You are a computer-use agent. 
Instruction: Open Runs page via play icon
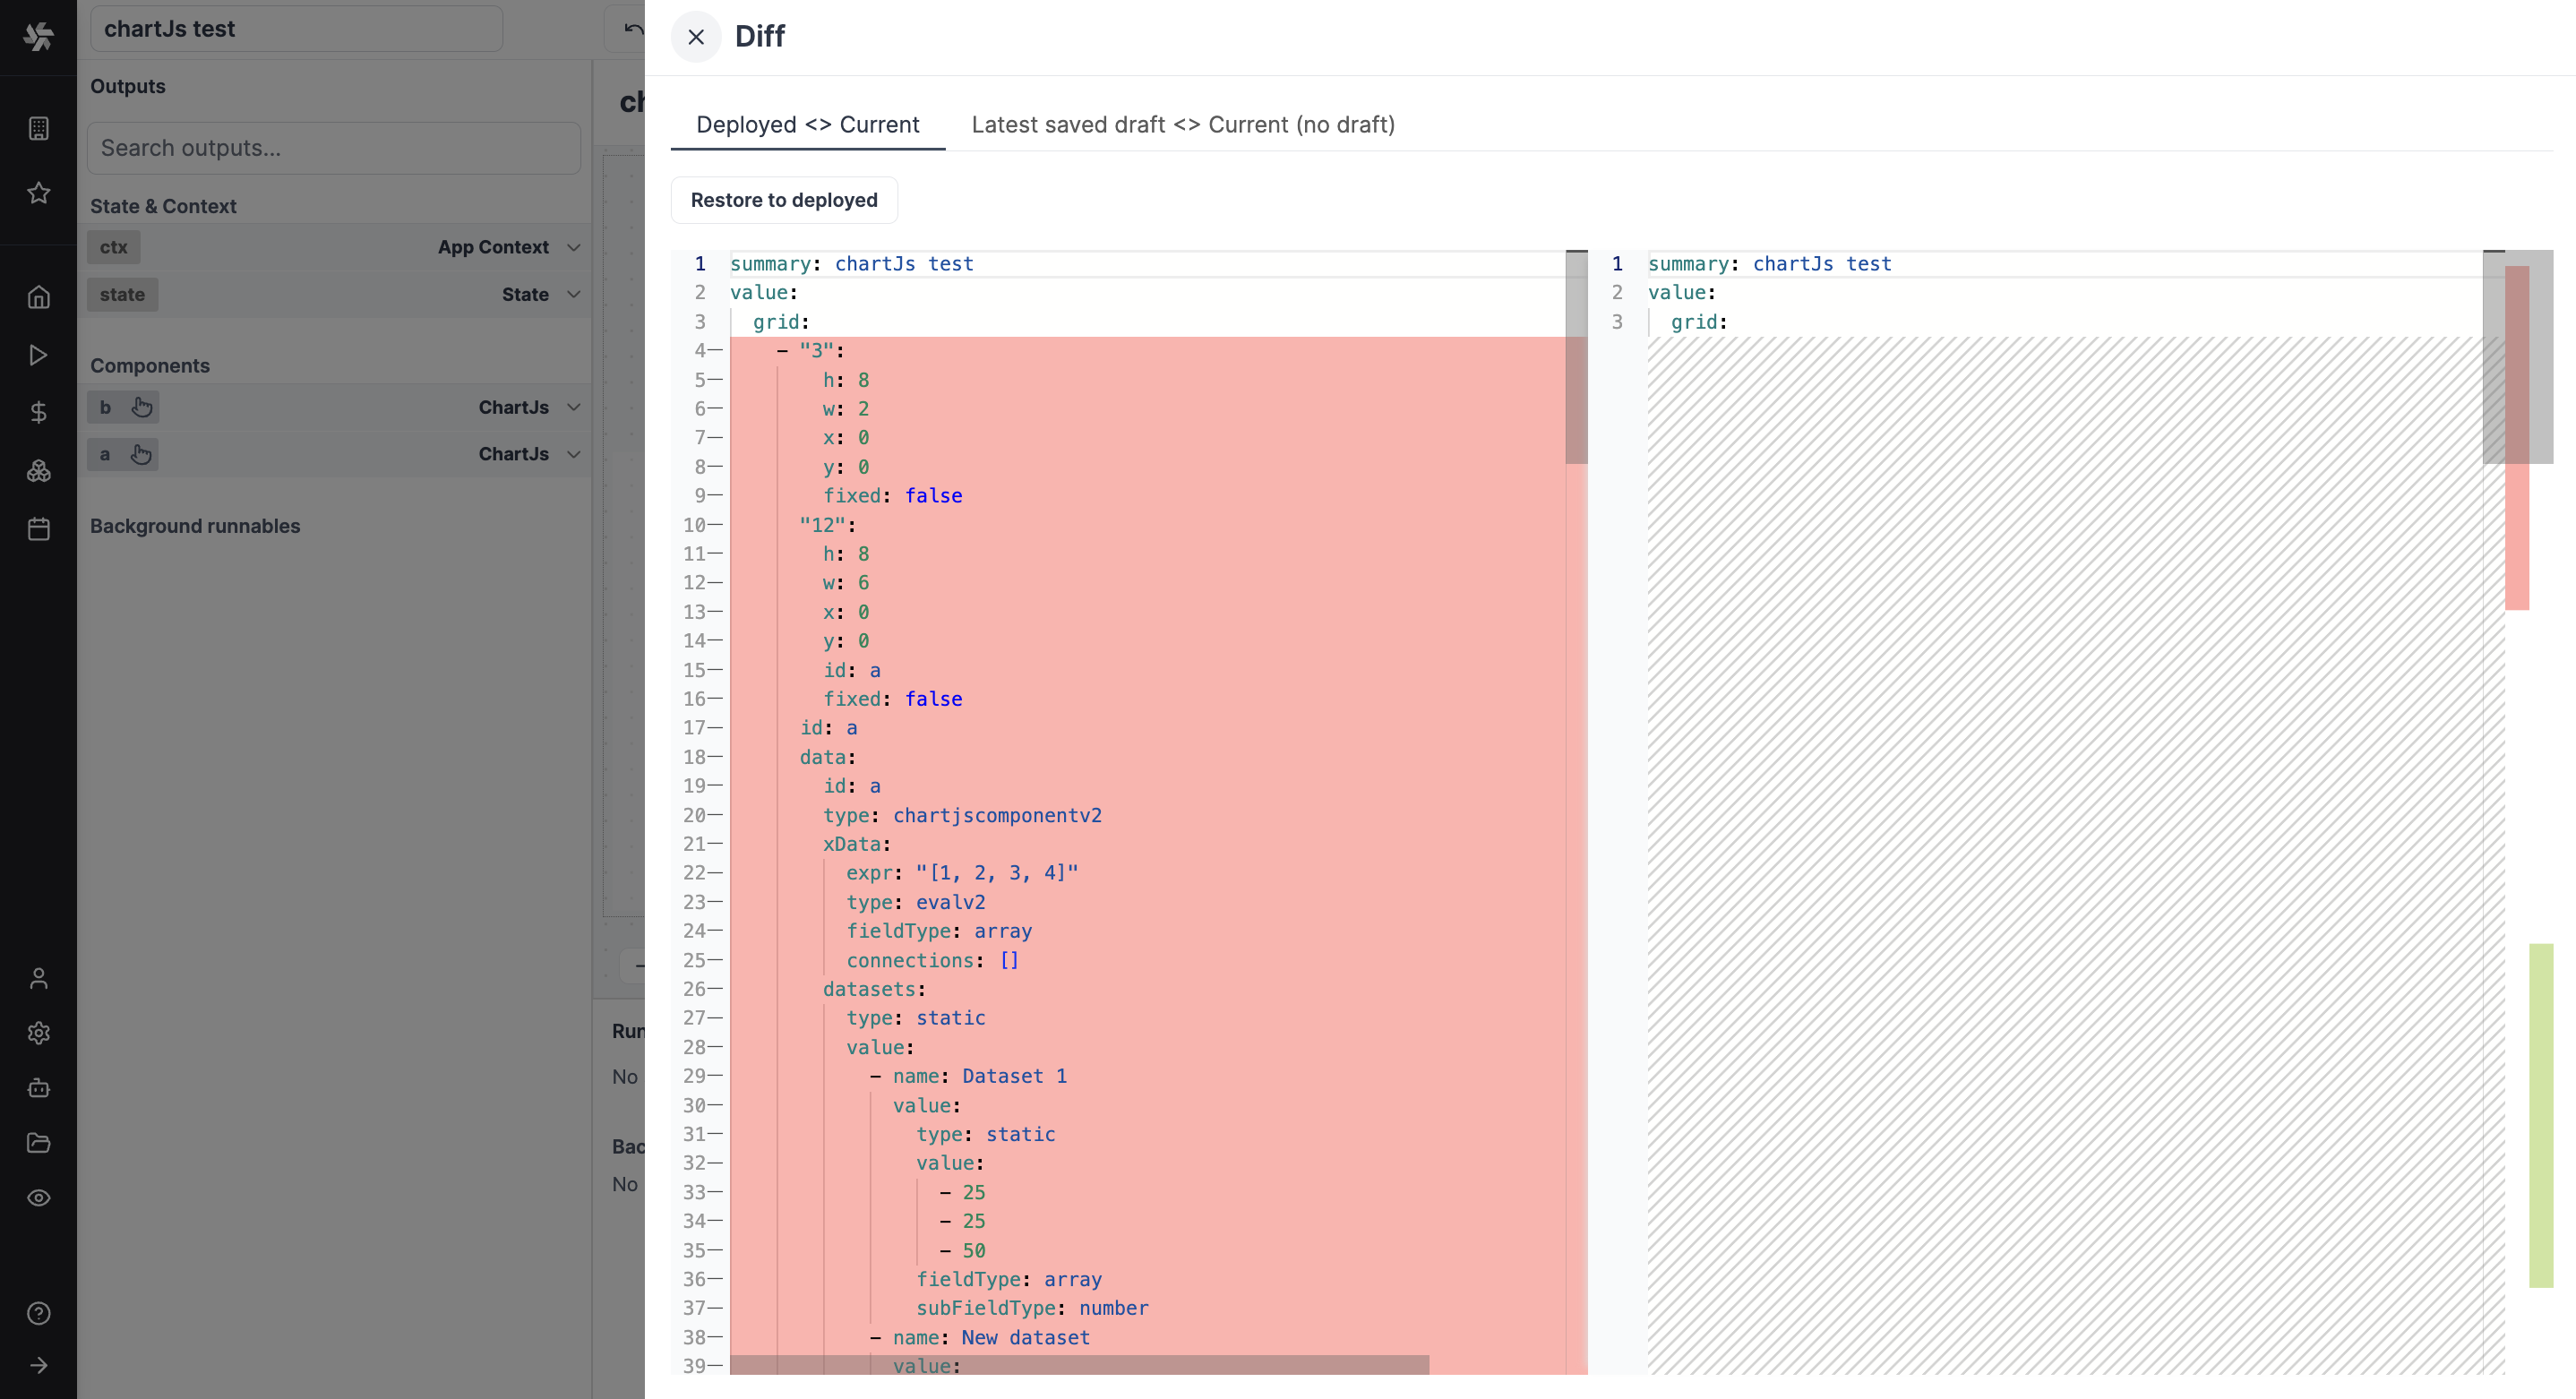38,355
